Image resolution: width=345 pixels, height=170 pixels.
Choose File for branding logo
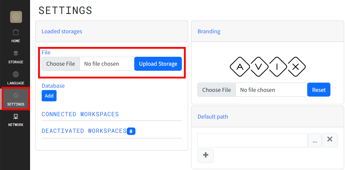[216, 90]
